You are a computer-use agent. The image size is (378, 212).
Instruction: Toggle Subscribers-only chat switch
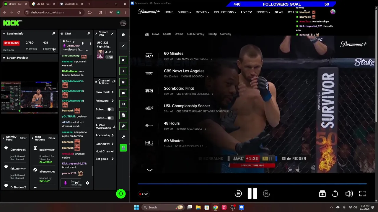point(110,109)
